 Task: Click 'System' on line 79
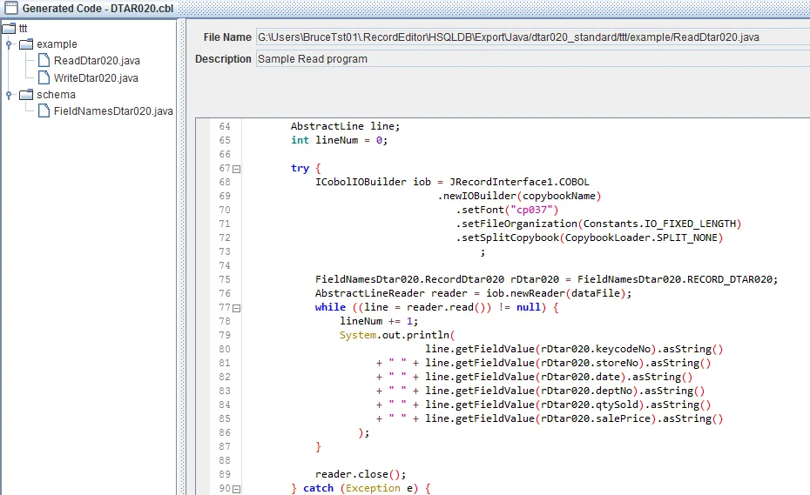click(358, 335)
